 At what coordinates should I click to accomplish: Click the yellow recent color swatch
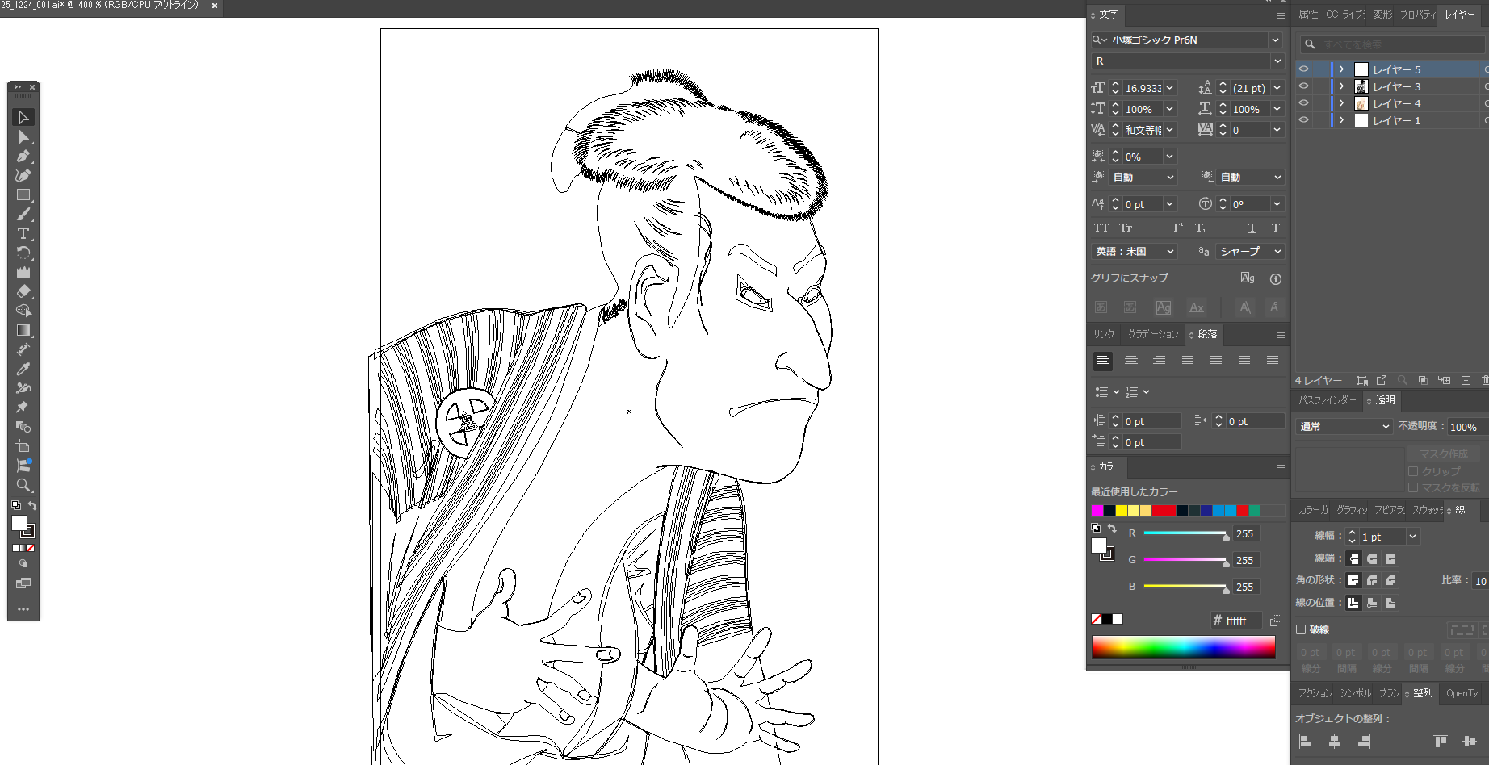click(1121, 511)
